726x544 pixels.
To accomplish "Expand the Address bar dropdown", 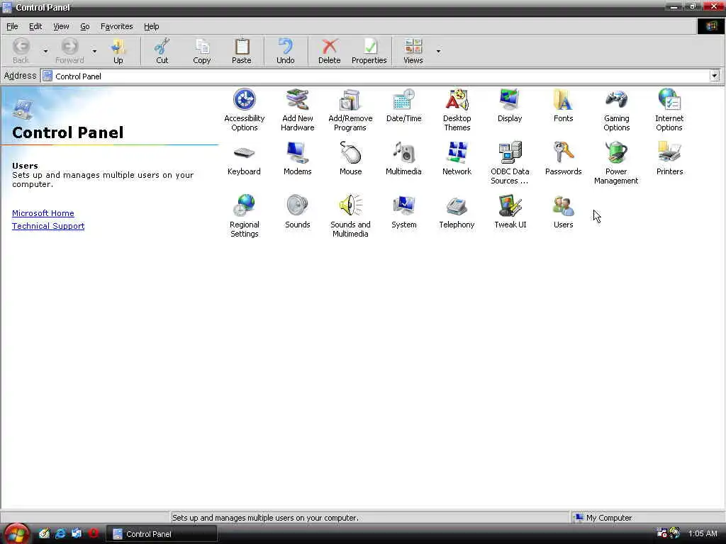I will pyautogui.click(x=715, y=76).
